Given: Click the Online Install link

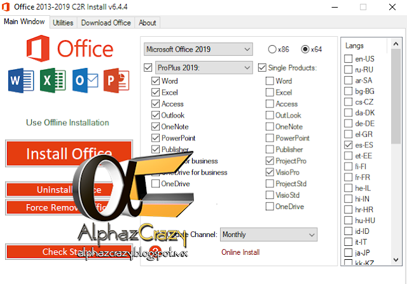Looking at the screenshot, I should [240, 252].
